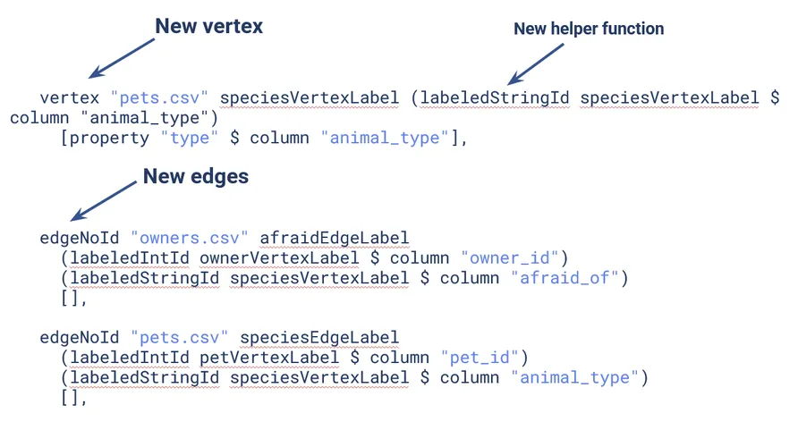Image resolution: width=798 pixels, height=430 pixels.
Task: Click the afraidEdgeLabel identifier
Action: coord(335,238)
